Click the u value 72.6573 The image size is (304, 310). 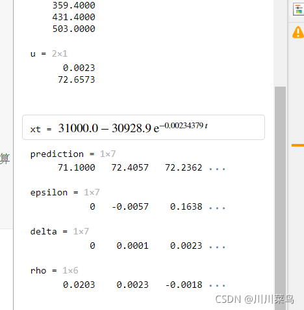(77, 79)
